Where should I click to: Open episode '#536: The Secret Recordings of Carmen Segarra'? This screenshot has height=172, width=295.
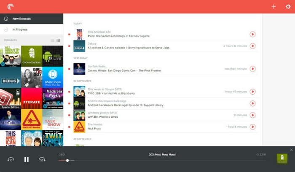[118, 36]
